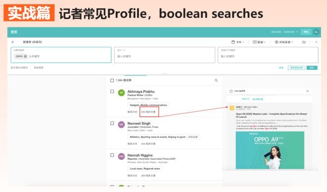Screen dimensions: 327x192
Task: Click Gadgets, Mobile communications topic tag
Action: click(148, 105)
